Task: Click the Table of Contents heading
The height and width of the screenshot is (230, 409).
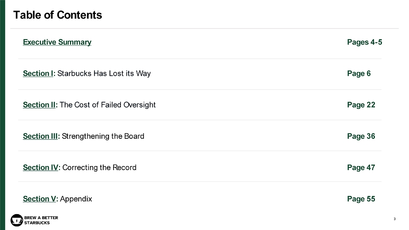Action: [x=58, y=15]
